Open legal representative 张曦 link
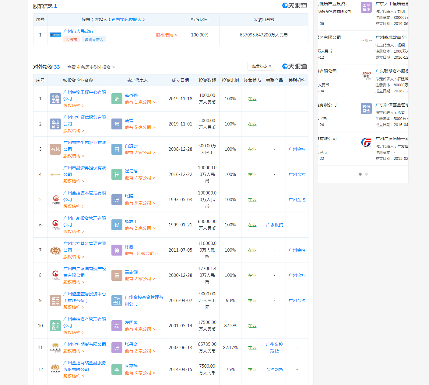 129,196
